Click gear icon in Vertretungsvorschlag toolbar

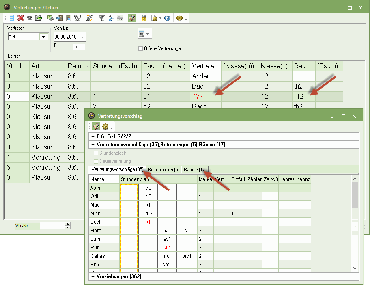point(105,127)
